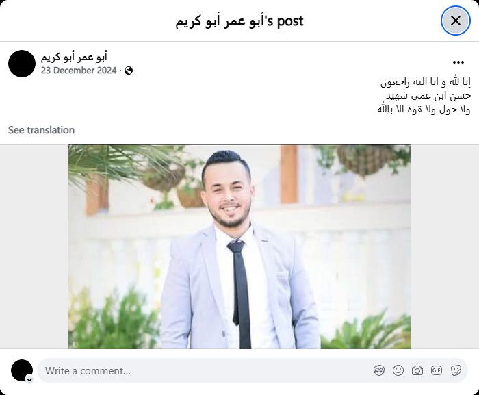Open the 23 December 2024 timestamp link
This screenshot has height=395, width=479.
click(x=79, y=71)
